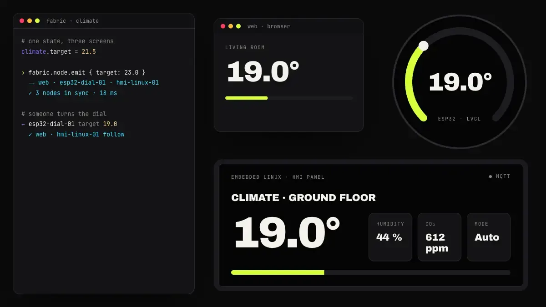Click the 'web · browser' window title
The width and height of the screenshot is (546, 307).
(268, 26)
